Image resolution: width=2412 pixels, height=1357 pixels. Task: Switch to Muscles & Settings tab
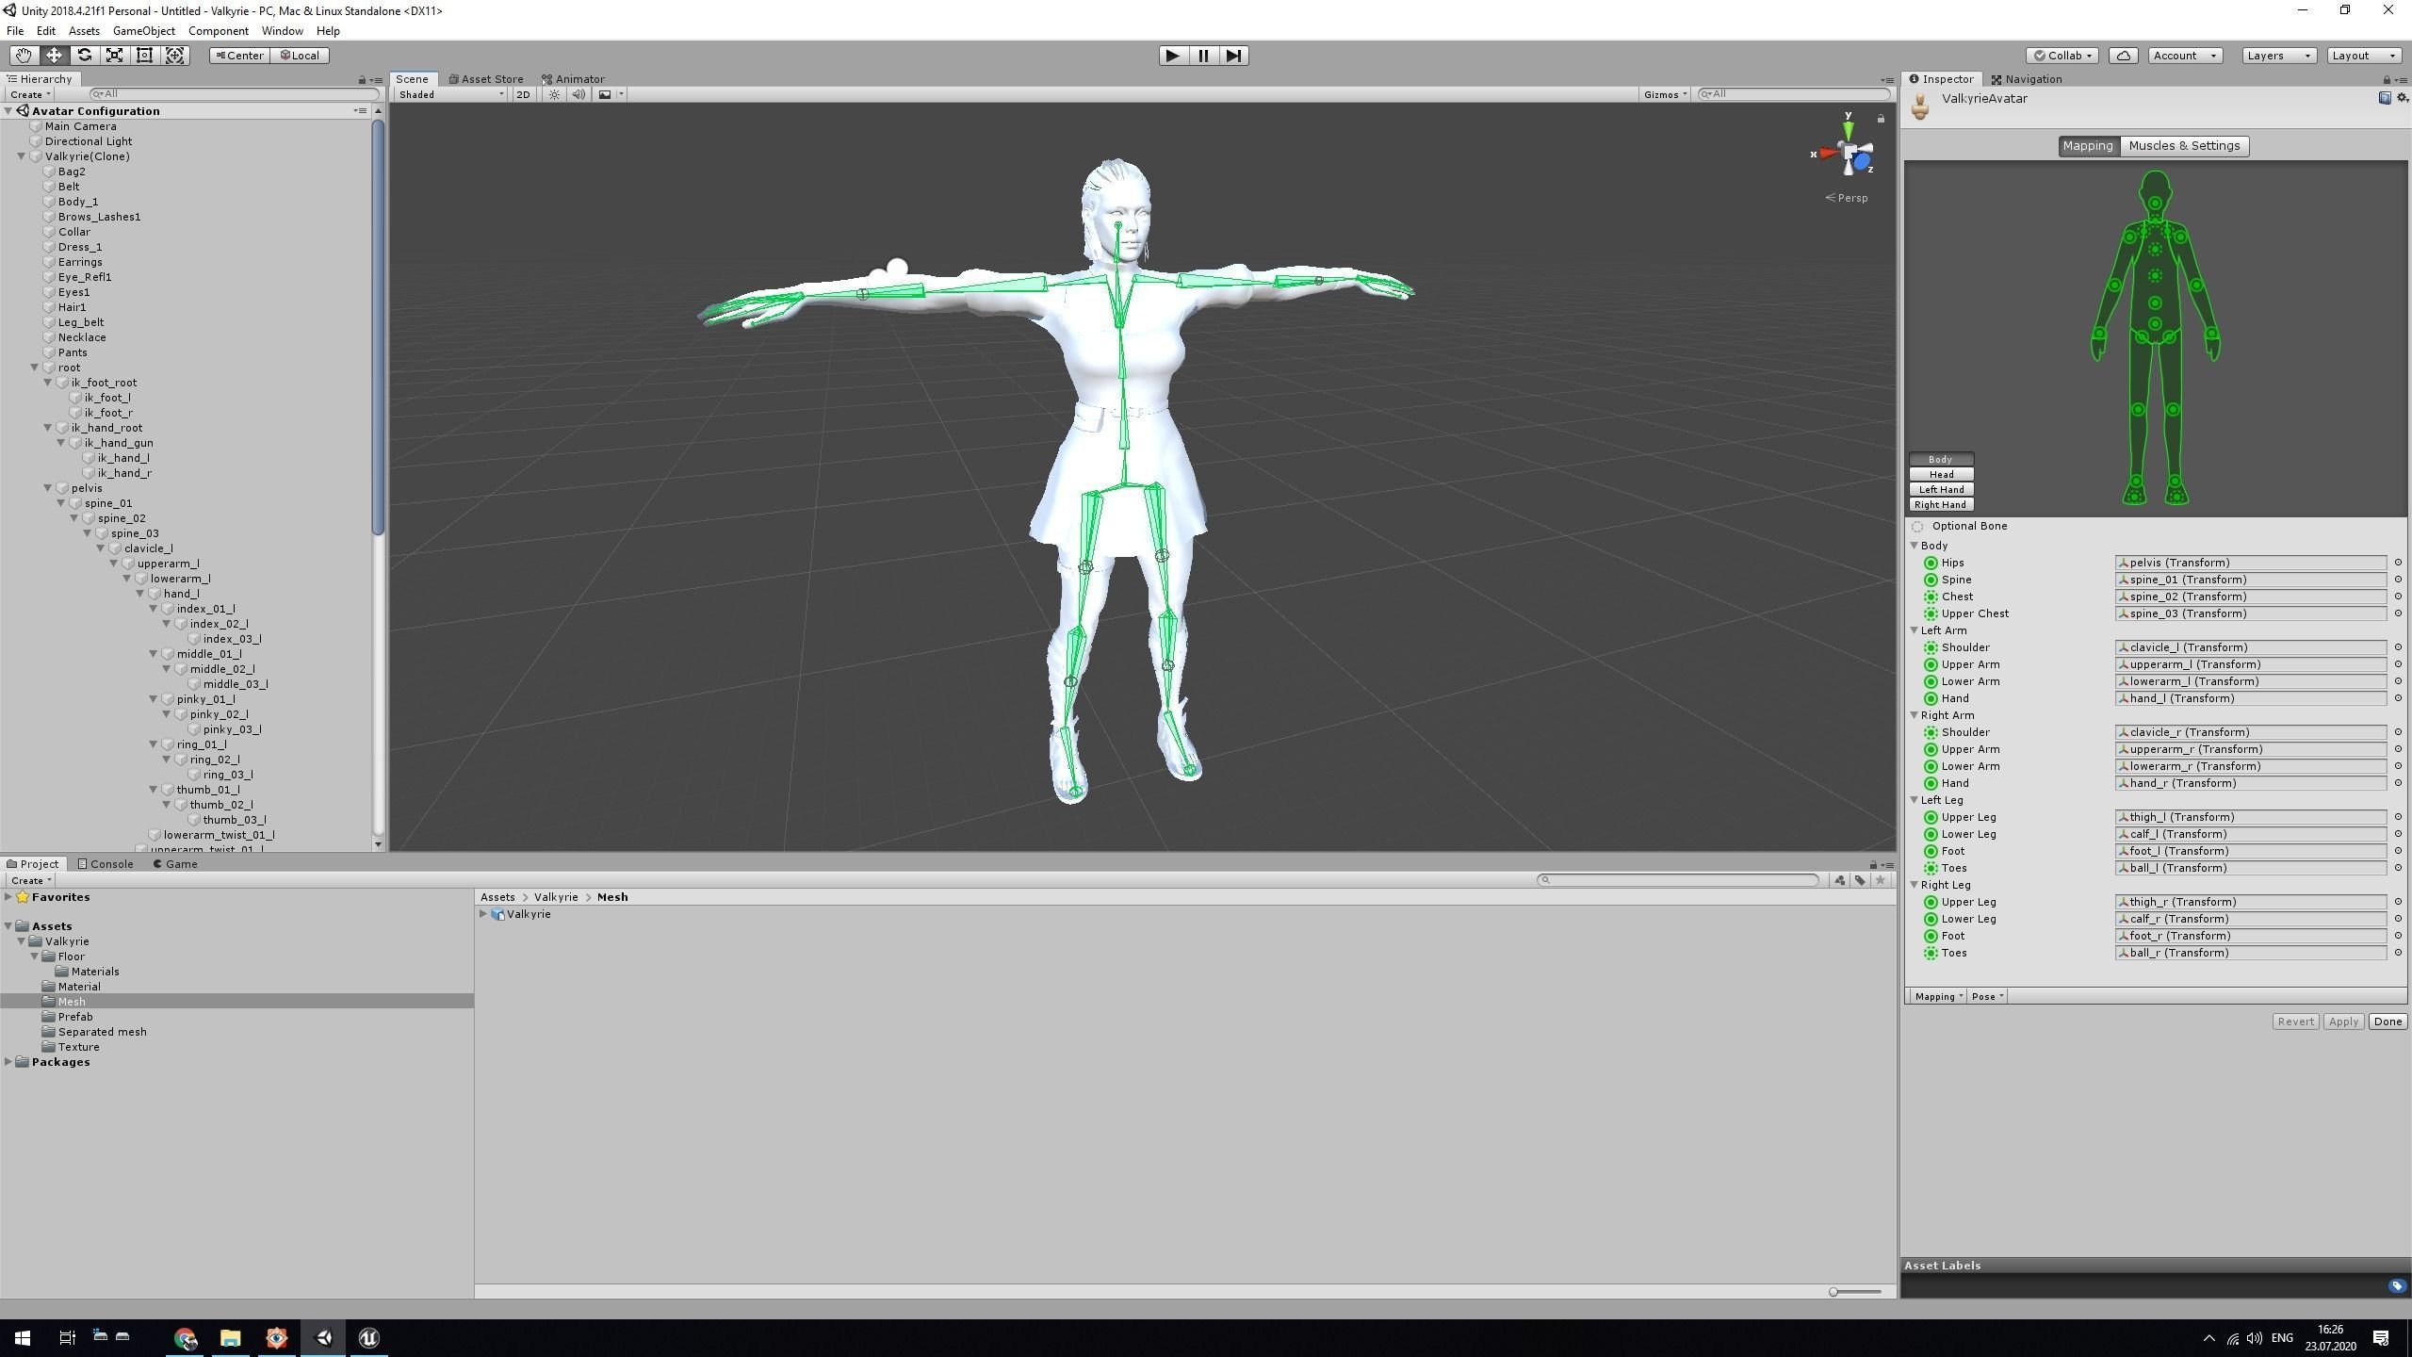pyautogui.click(x=2183, y=146)
